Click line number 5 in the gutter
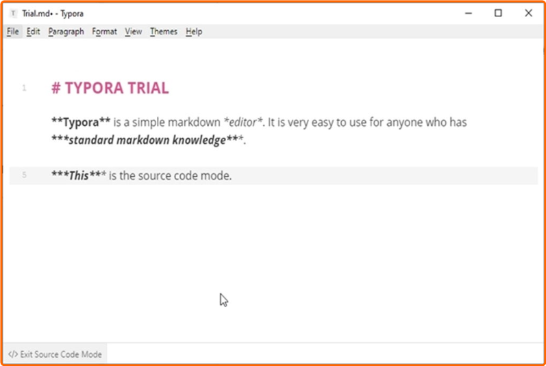The height and width of the screenshot is (366, 546). pos(24,175)
